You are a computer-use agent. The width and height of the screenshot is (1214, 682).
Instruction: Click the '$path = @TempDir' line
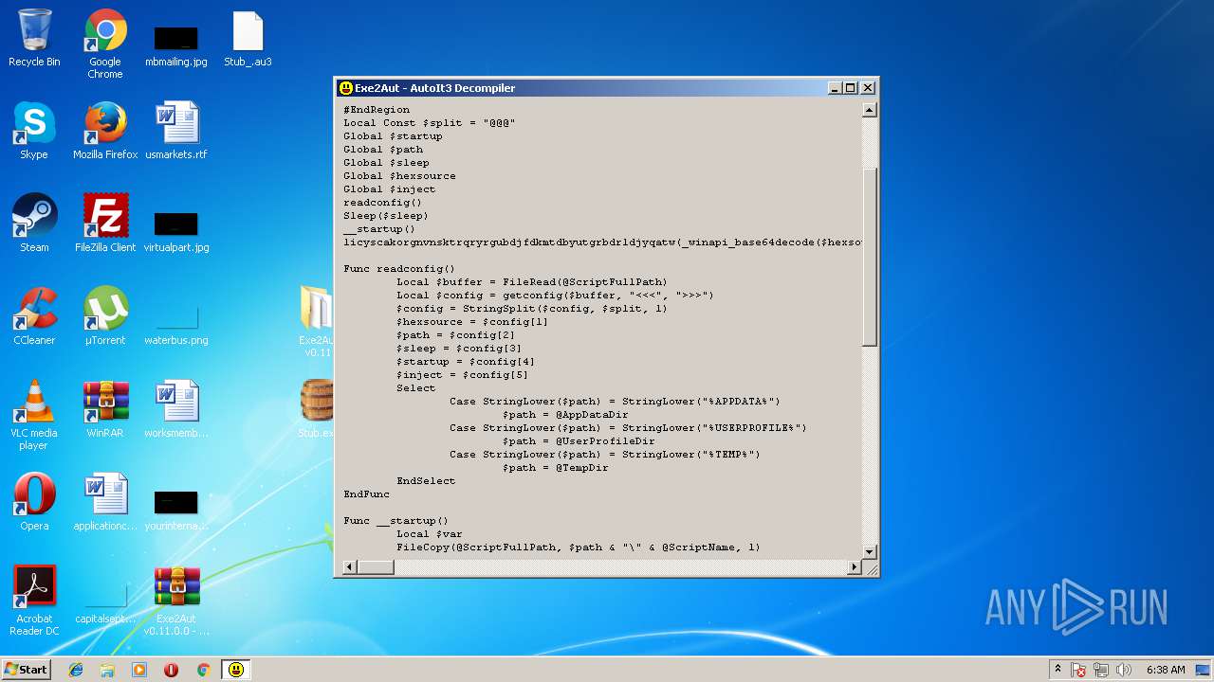pyautogui.click(x=555, y=468)
